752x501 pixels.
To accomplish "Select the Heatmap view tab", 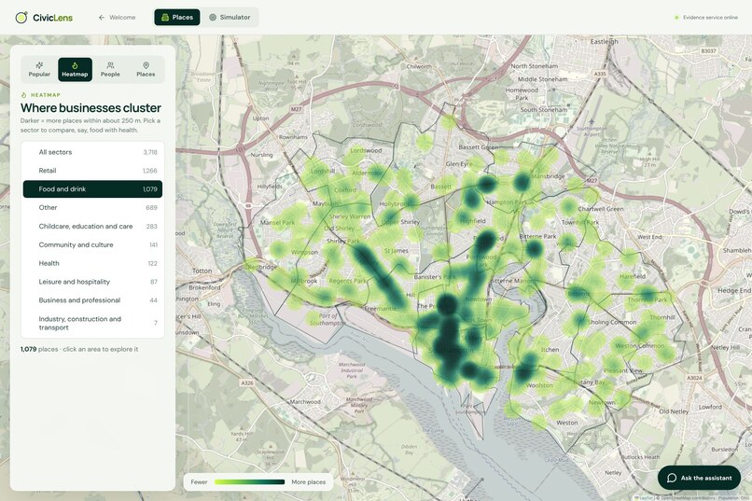I will click(75, 70).
